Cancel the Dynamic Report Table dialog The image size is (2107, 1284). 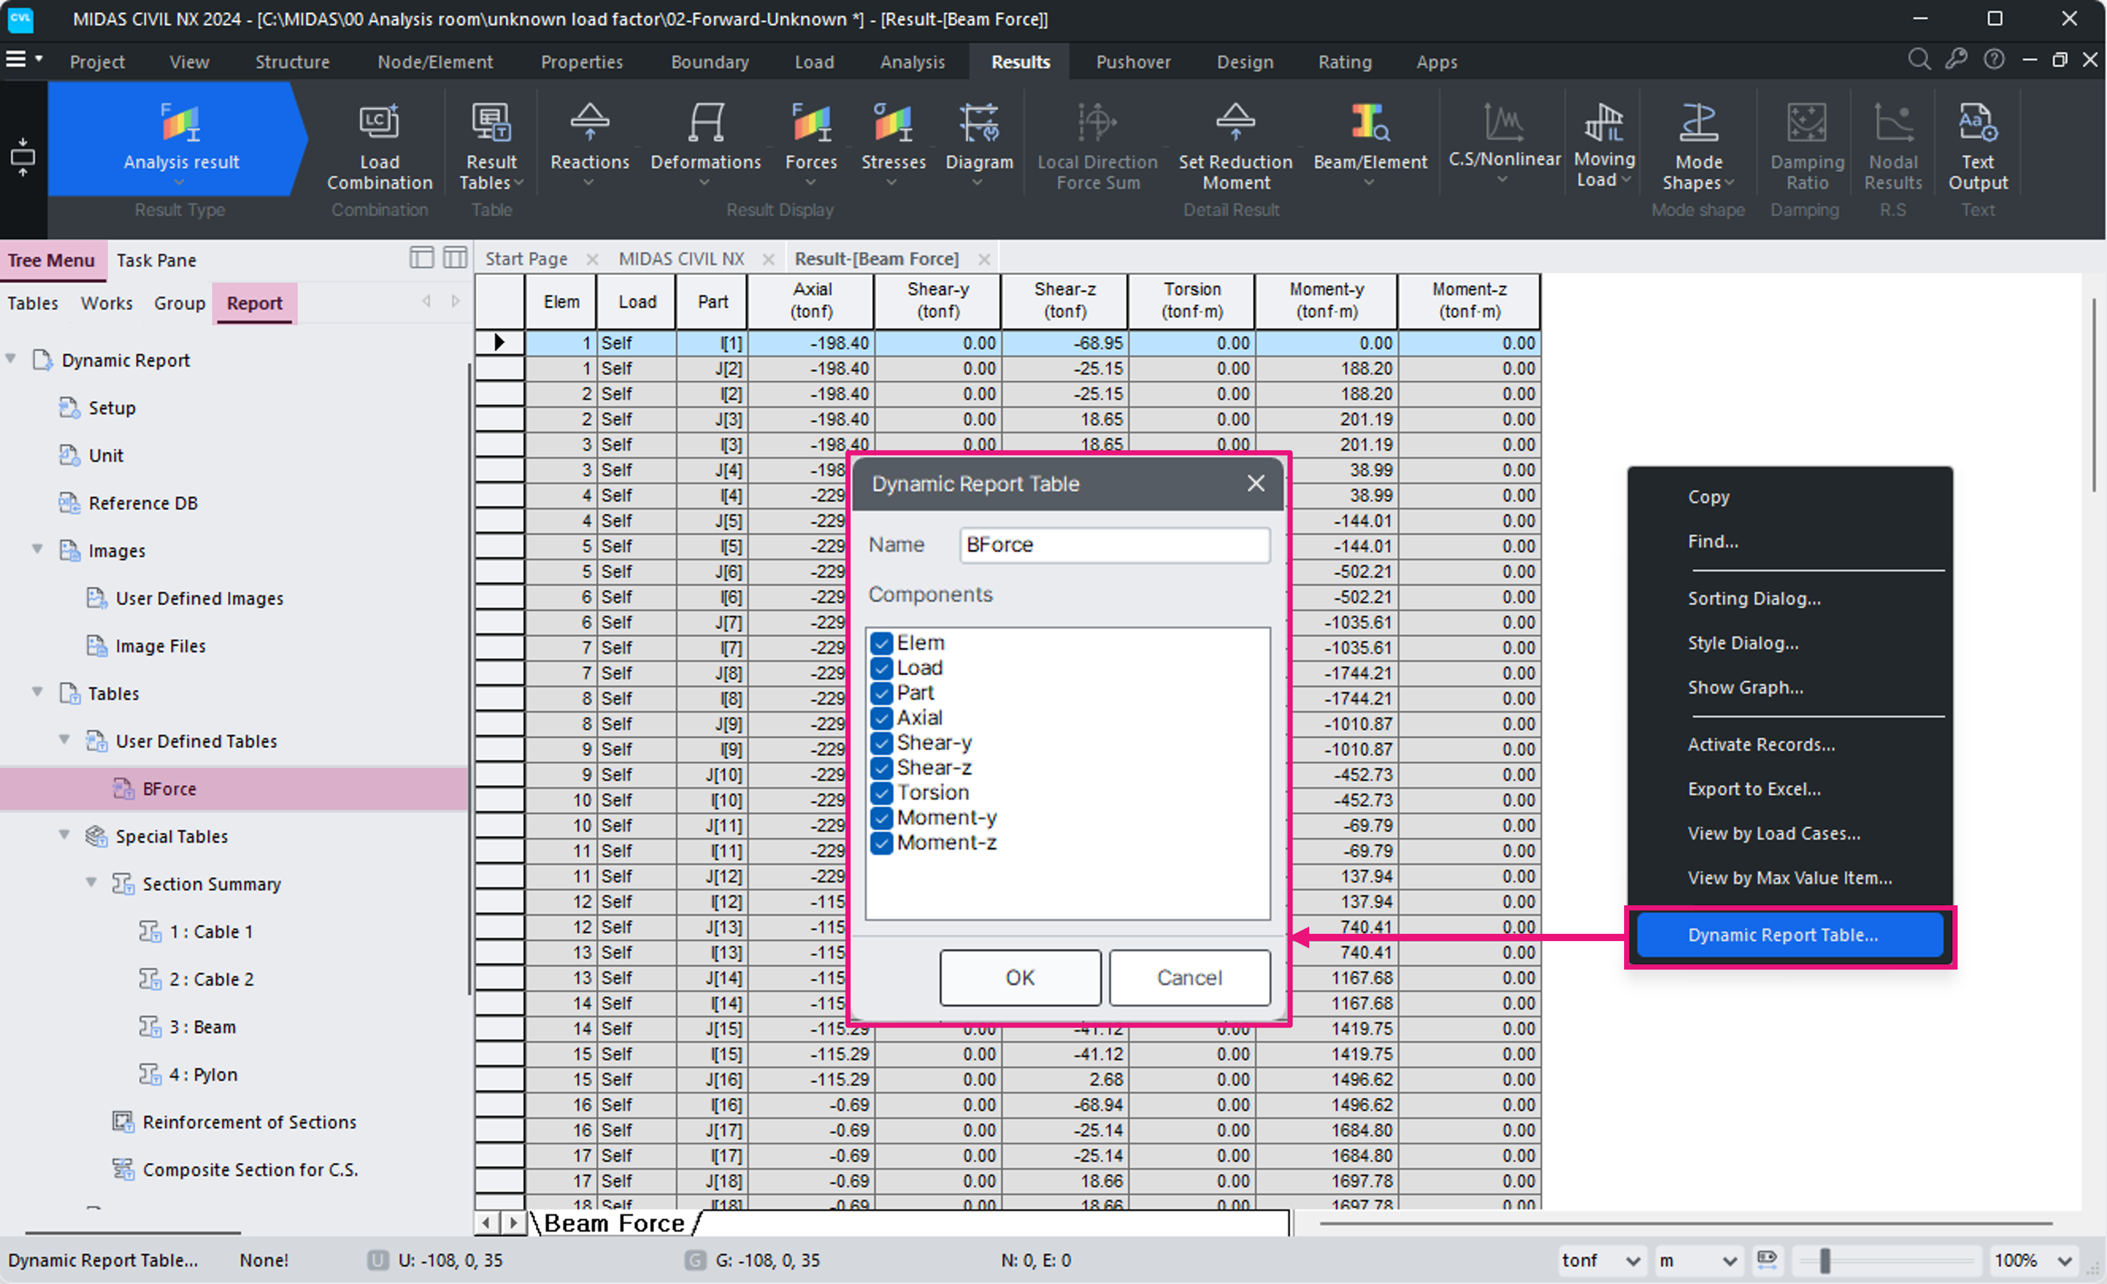[1188, 978]
